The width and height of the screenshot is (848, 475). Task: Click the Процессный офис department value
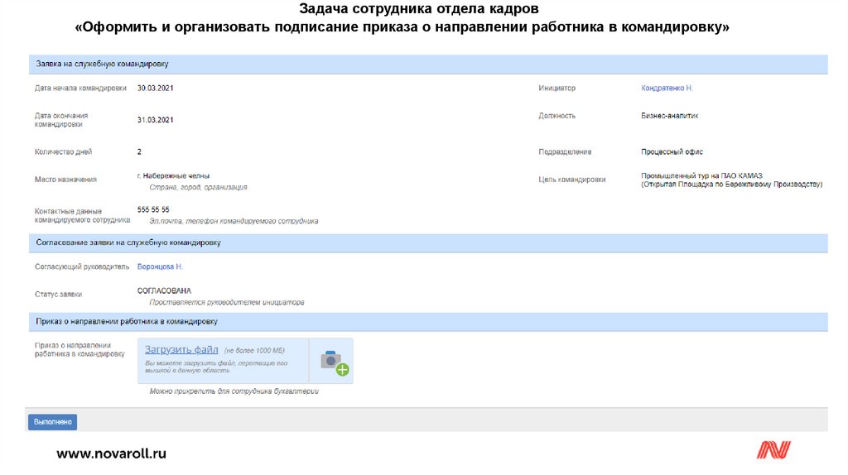(x=672, y=151)
